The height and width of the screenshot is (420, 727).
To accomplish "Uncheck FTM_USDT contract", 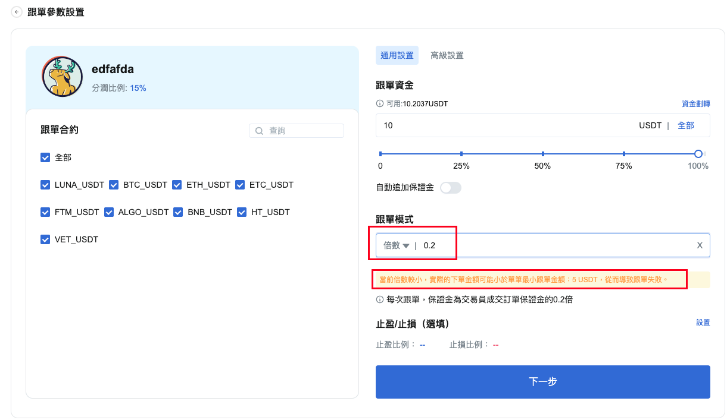I will [x=45, y=212].
